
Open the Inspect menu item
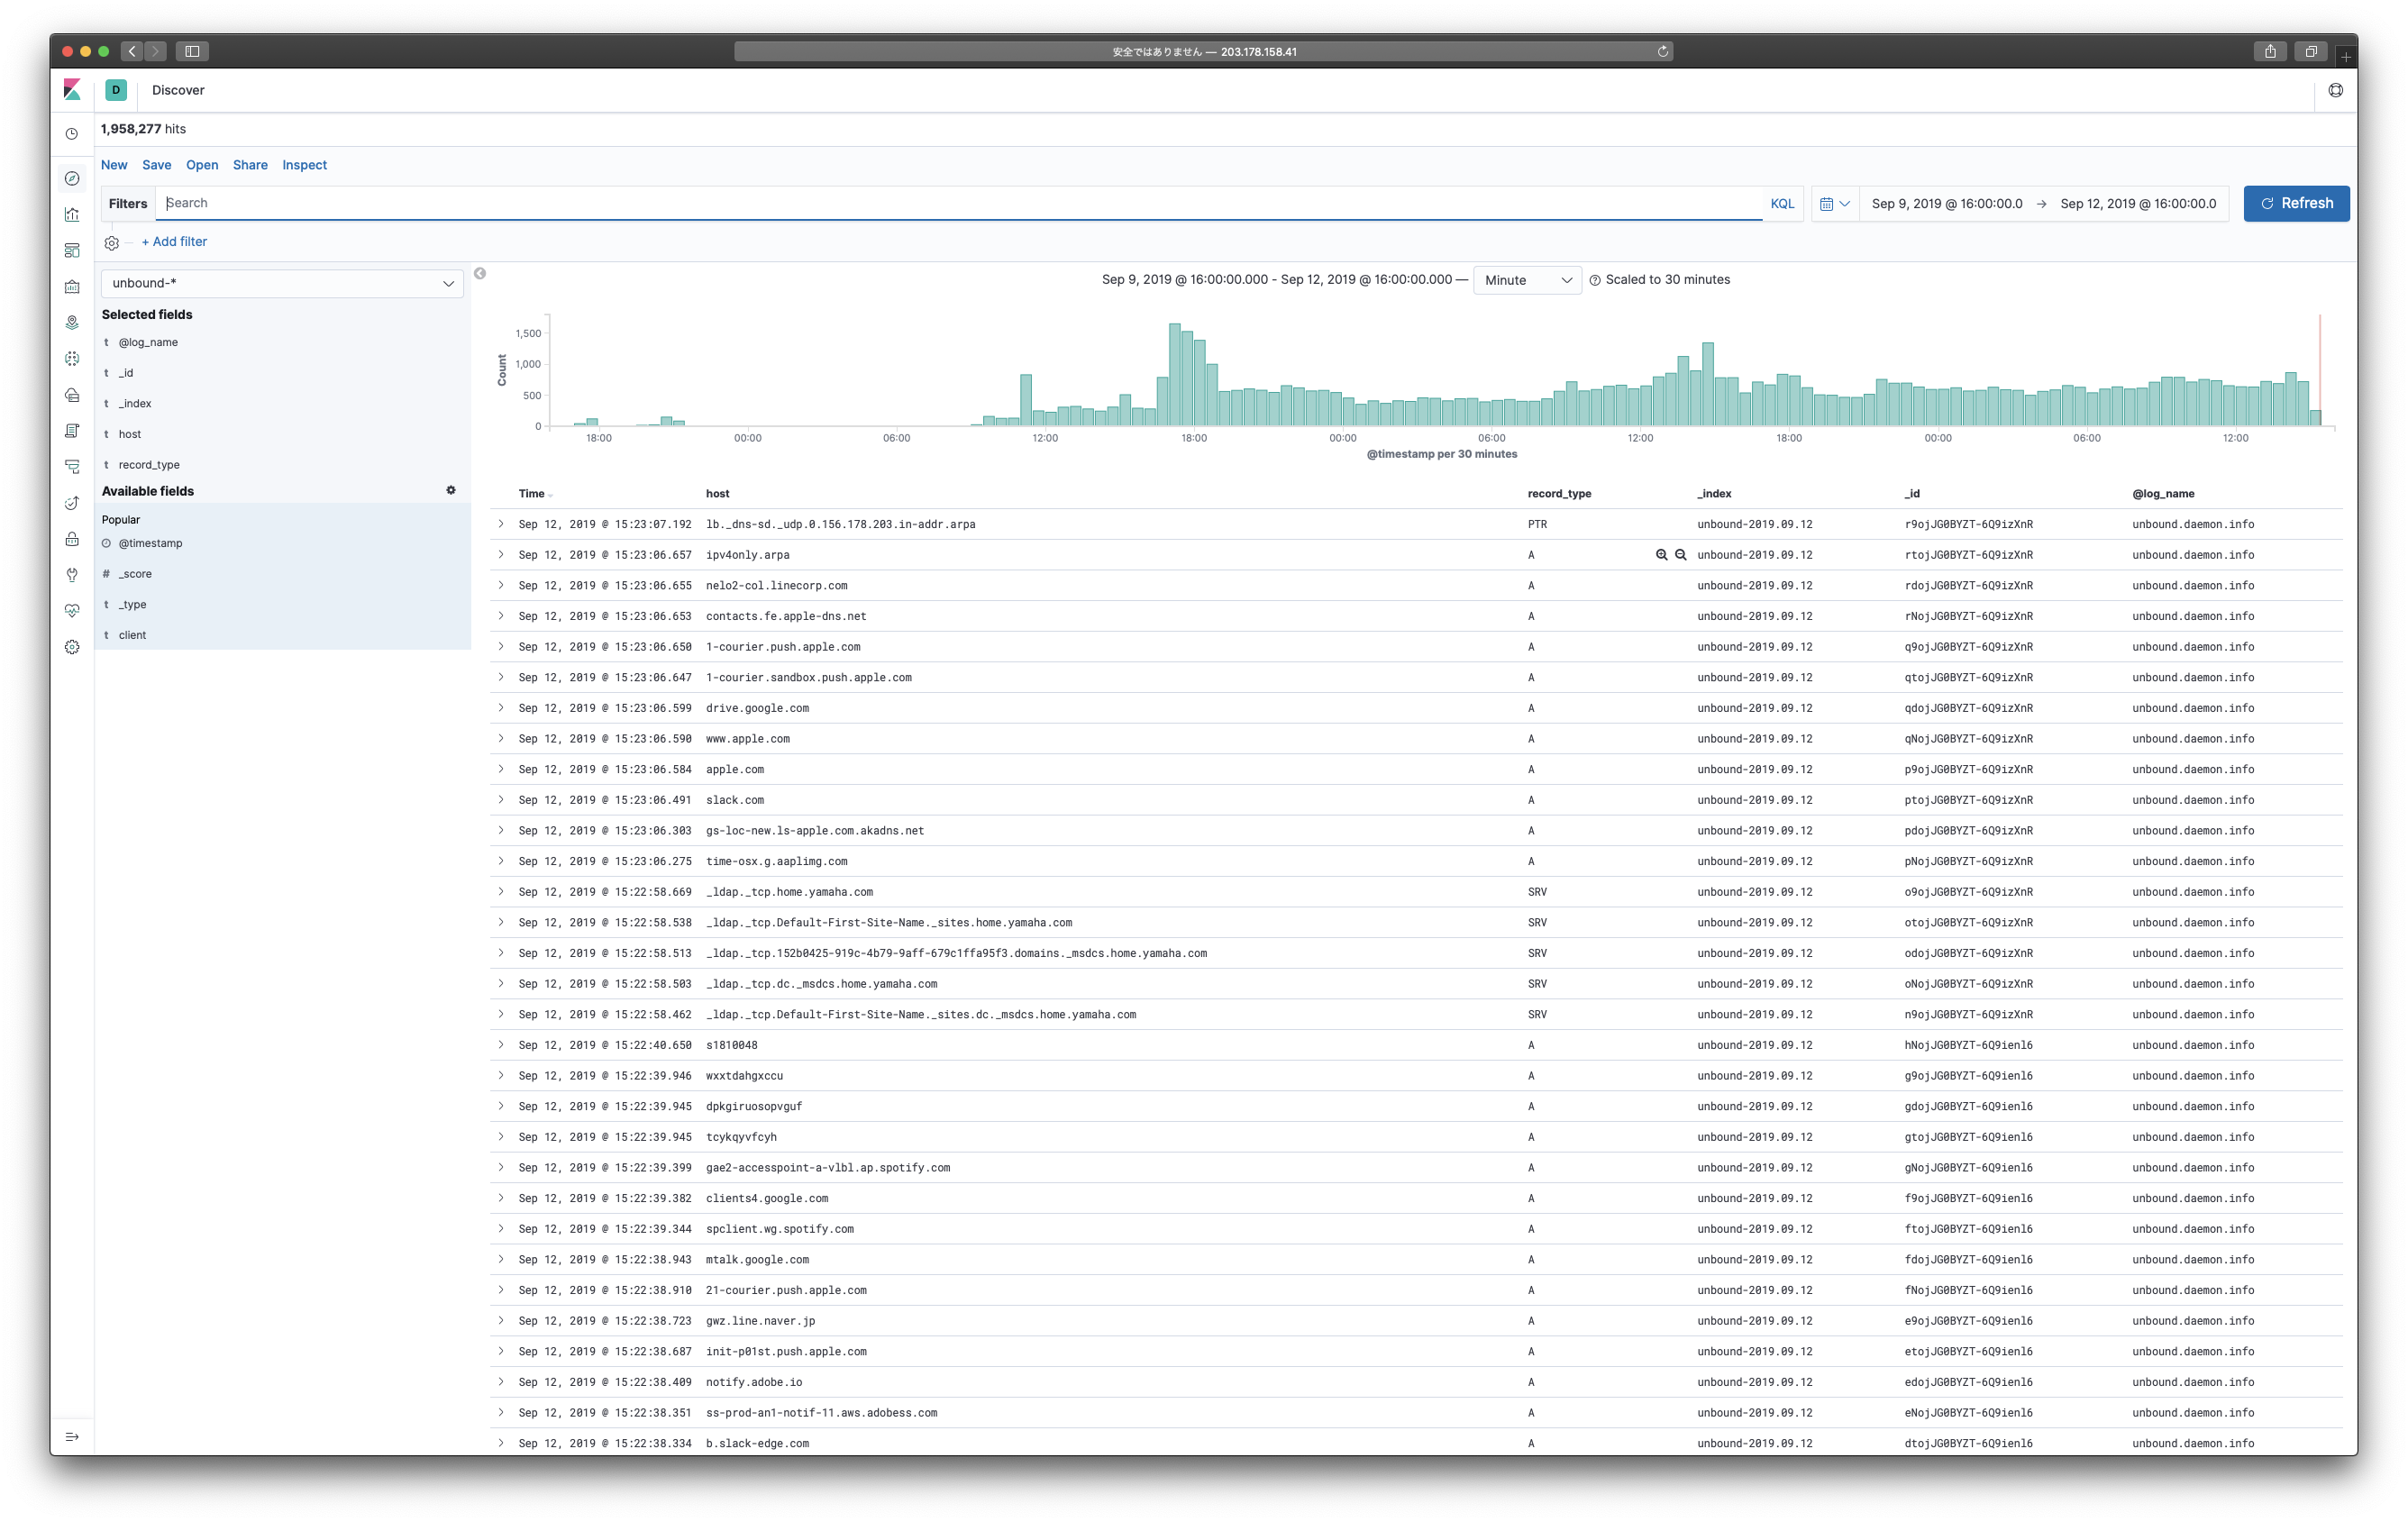pyautogui.click(x=304, y=165)
